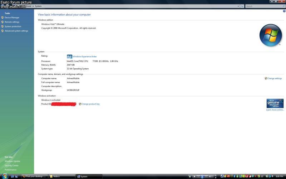Open Performance under See also
Image resolution: width=286 pixels, height=179 pixels.
coord(11,170)
